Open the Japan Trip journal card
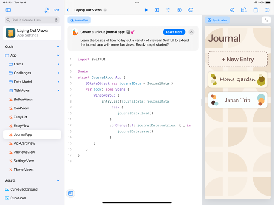This screenshot has height=205, width=274. click(238, 100)
